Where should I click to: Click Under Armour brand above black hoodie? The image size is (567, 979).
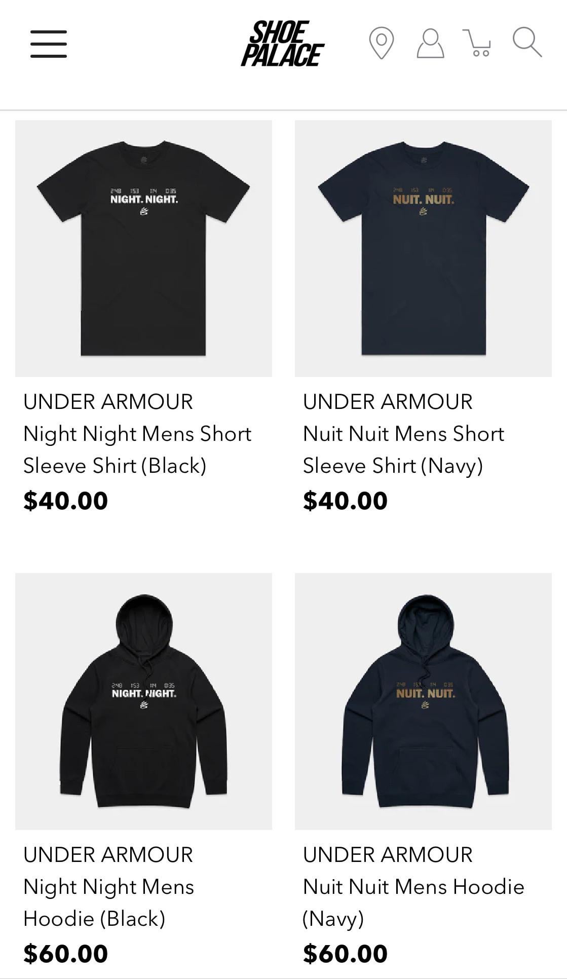point(108,855)
